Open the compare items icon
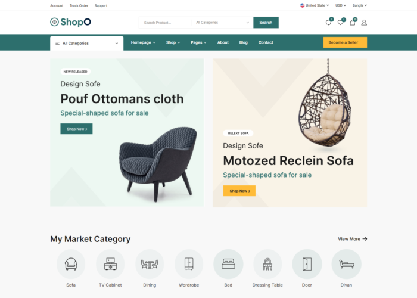Viewport: 417px width, 298px height. tap(328, 23)
